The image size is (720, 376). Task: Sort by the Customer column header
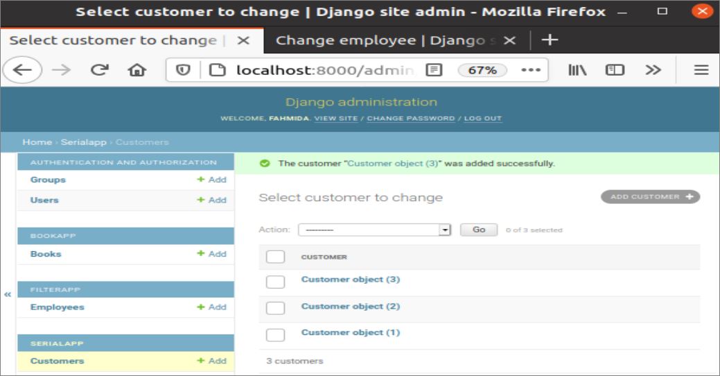[x=324, y=257]
